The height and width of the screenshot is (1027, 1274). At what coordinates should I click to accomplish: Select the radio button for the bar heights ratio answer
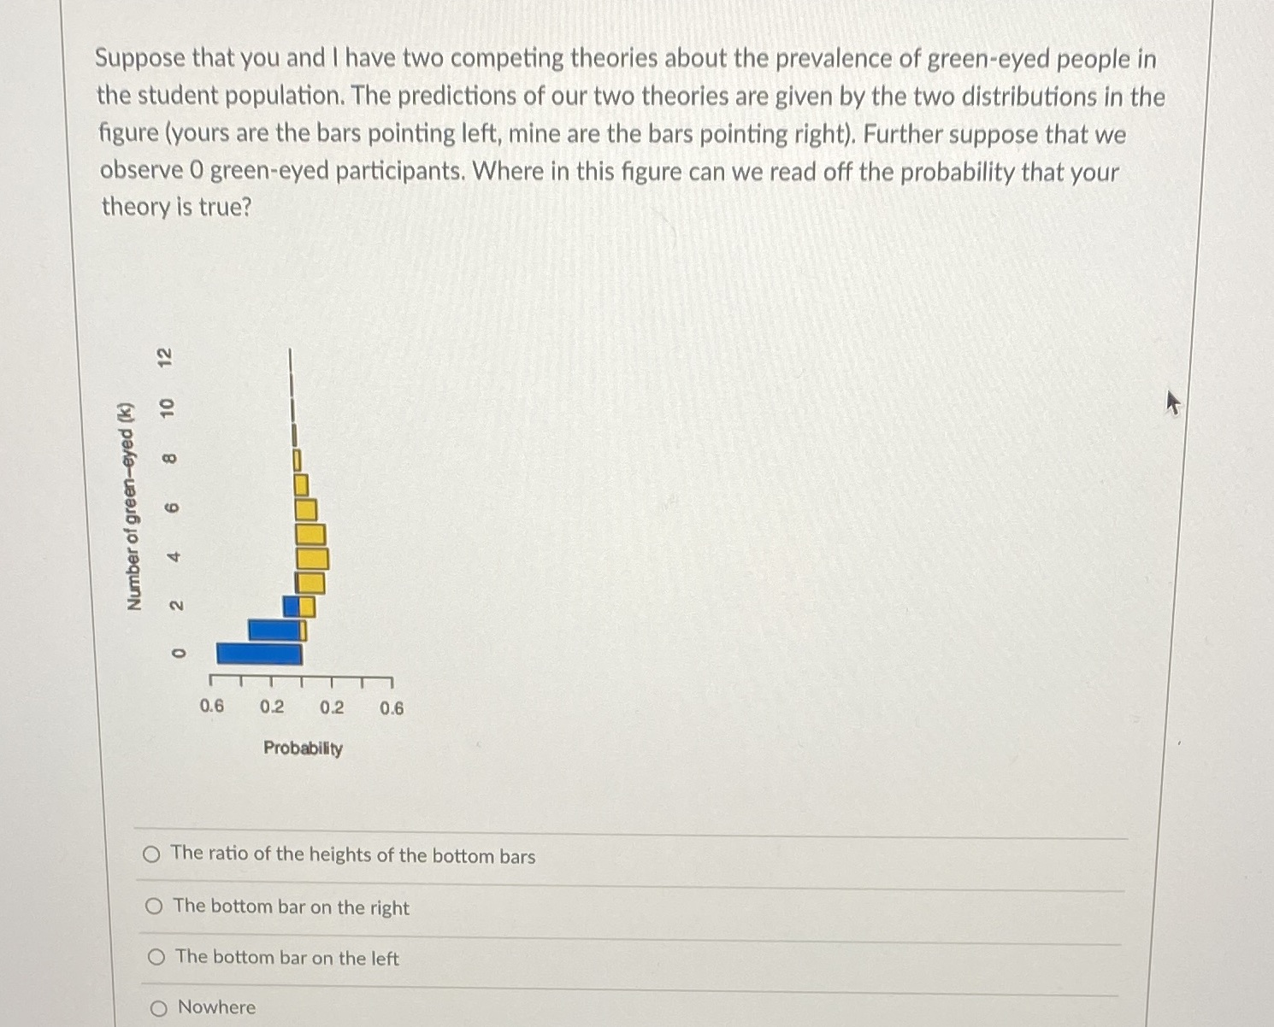151,854
